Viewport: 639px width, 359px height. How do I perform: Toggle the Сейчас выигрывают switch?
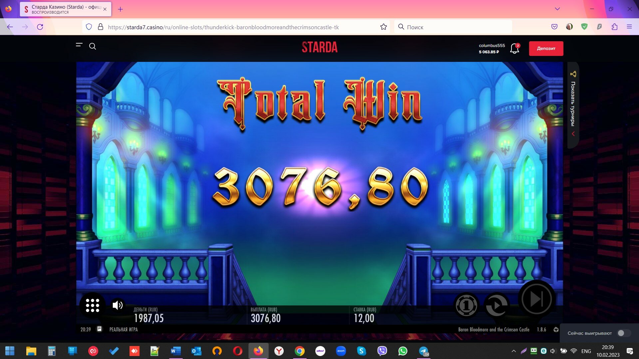[624, 333]
